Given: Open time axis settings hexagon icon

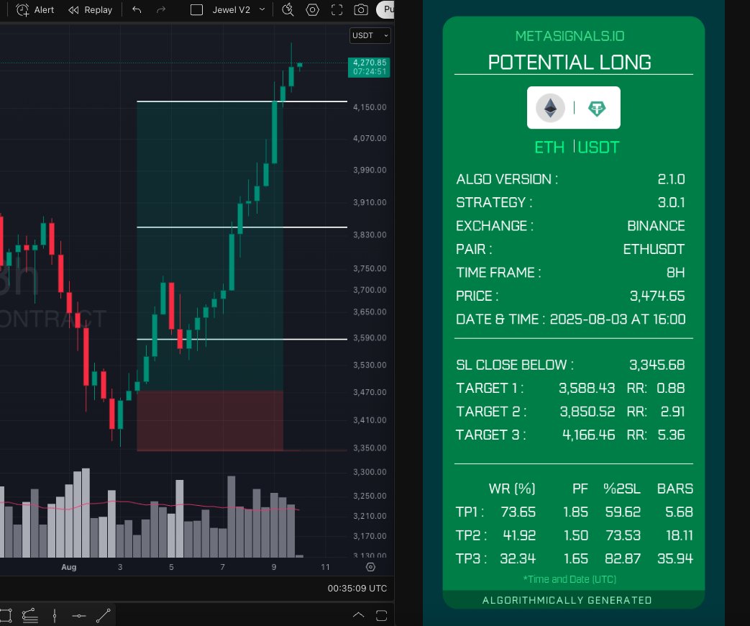Looking at the screenshot, I should pos(371,567).
